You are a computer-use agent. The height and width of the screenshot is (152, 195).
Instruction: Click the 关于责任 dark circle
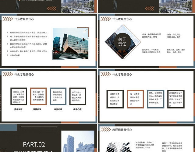(x=122, y=42)
